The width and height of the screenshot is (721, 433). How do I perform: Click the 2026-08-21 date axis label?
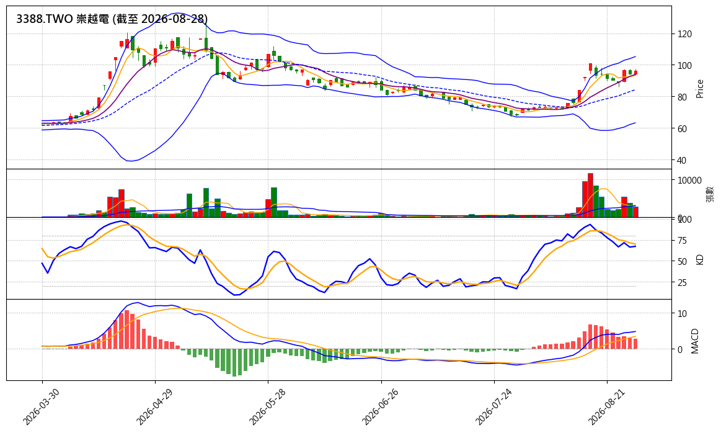coord(606,406)
